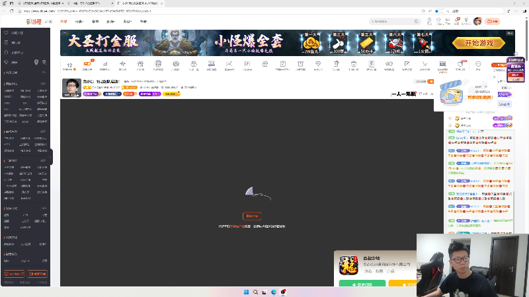Open the second dropdown menu in the Douyu top navigation
The height and width of the screenshot is (297, 529).
click(110, 22)
